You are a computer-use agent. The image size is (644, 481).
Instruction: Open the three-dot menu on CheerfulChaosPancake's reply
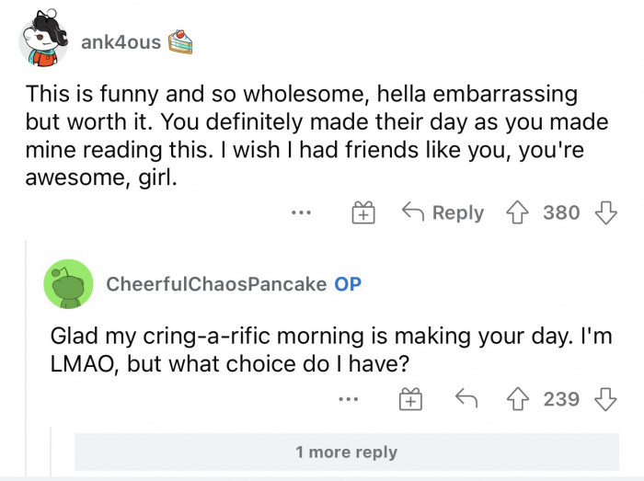348,398
